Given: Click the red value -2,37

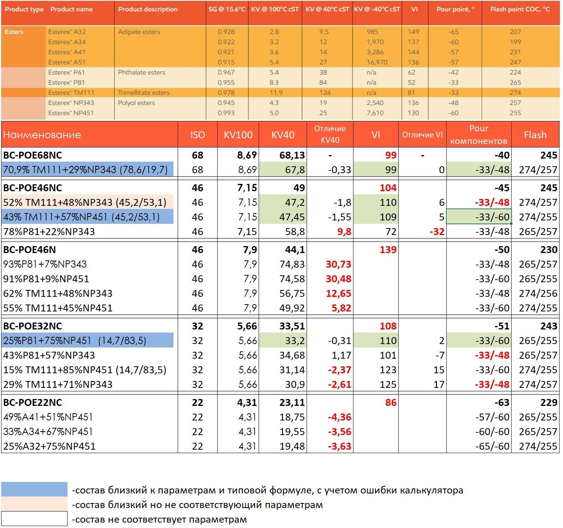Looking at the screenshot, I should tap(340, 370).
